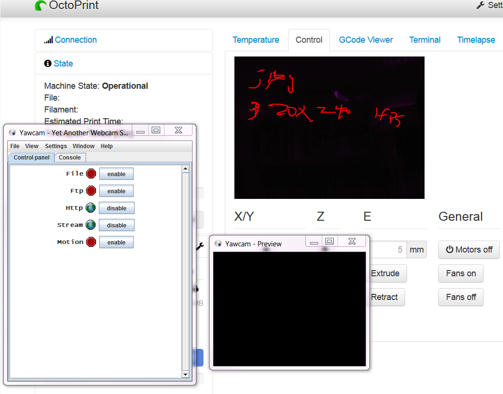Screen dimensions: 503x394
Task: Click the red Motion status icon in Yawcam
Action: [x=91, y=242]
